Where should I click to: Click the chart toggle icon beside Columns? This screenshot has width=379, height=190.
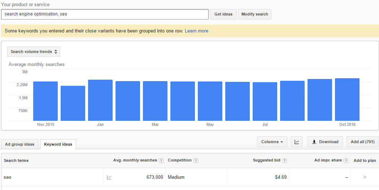pyautogui.click(x=297, y=142)
